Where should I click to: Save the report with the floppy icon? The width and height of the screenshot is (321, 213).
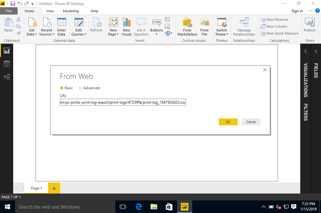(x=13, y=4)
